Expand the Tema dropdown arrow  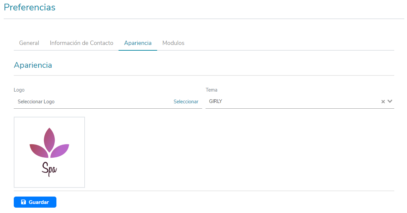(390, 101)
